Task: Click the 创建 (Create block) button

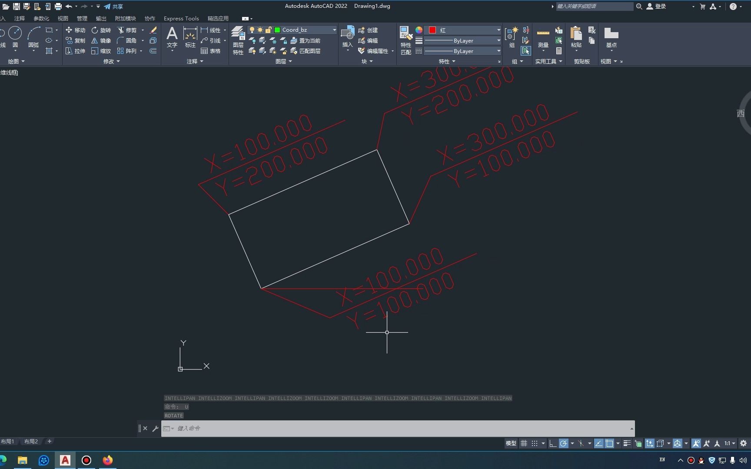Action: click(368, 30)
